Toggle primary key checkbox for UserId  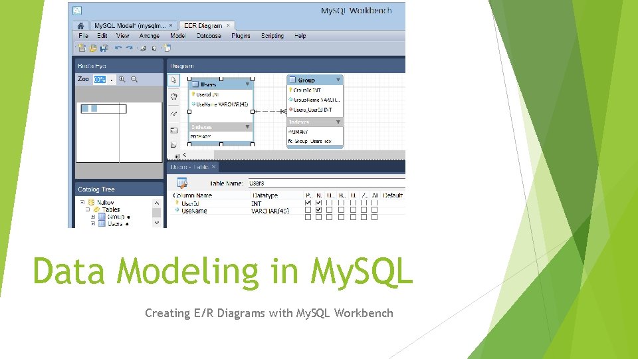click(308, 202)
